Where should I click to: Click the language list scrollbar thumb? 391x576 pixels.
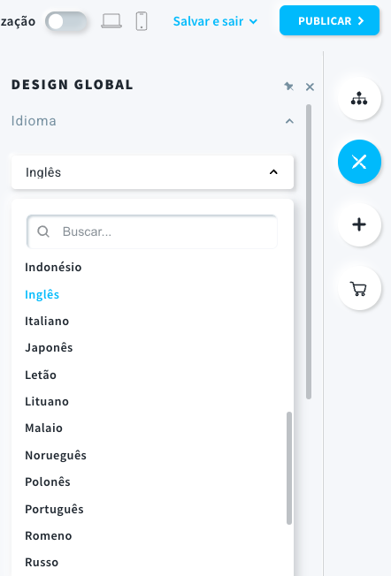point(289,468)
